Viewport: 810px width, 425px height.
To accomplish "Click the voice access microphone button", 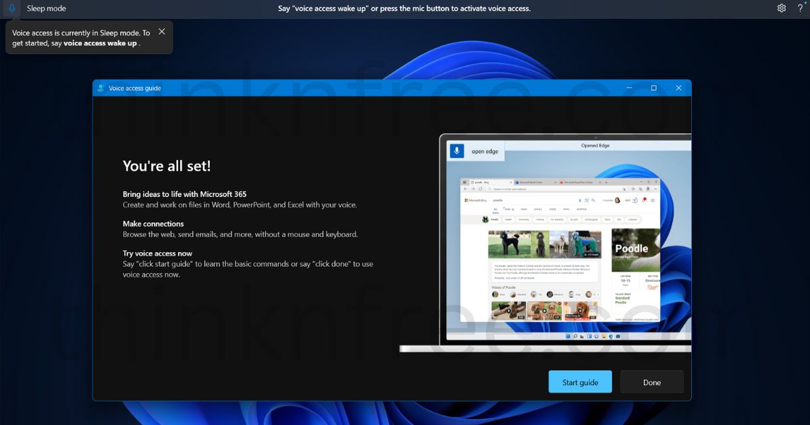I will point(11,8).
